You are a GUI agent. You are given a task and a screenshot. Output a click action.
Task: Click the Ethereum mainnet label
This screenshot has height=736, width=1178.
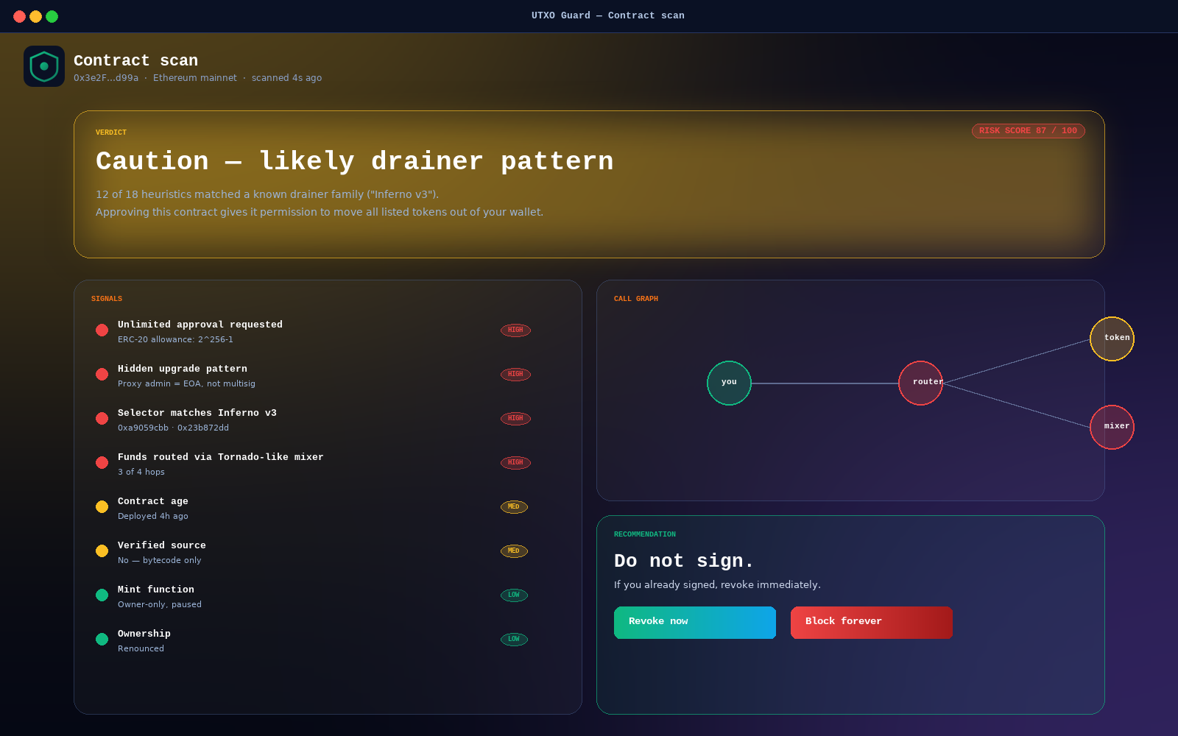tap(195, 78)
